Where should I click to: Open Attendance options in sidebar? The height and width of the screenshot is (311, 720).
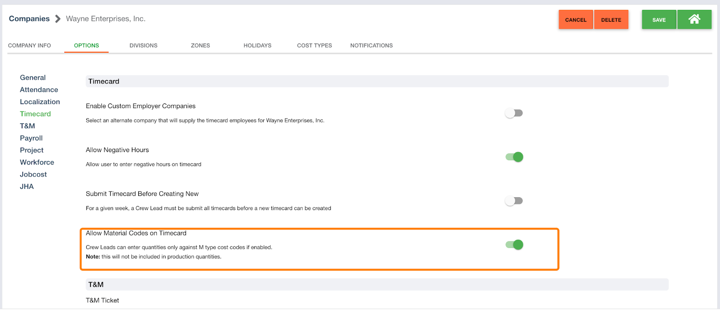39,90
